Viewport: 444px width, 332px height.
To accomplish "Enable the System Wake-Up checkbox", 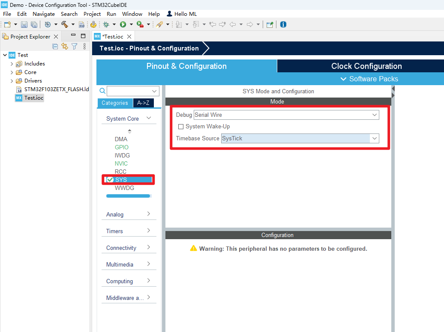I will (181, 126).
